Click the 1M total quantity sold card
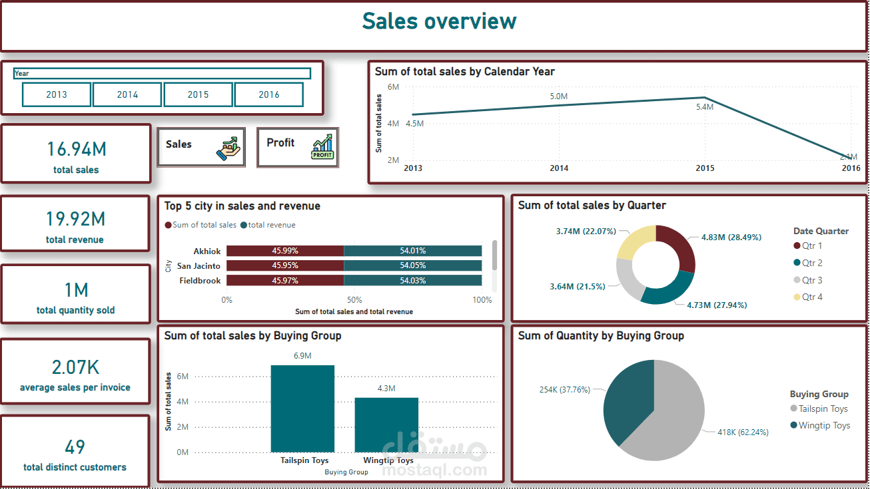The height and width of the screenshot is (489, 870). pyautogui.click(x=75, y=294)
